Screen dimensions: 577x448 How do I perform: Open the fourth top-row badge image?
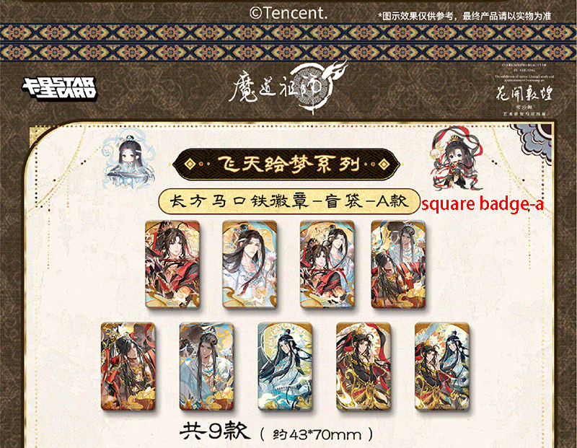coord(399,264)
